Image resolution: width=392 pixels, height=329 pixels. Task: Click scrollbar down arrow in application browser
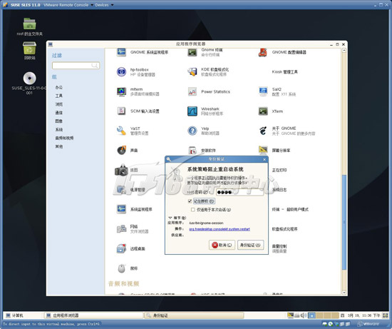click(x=344, y=293)
